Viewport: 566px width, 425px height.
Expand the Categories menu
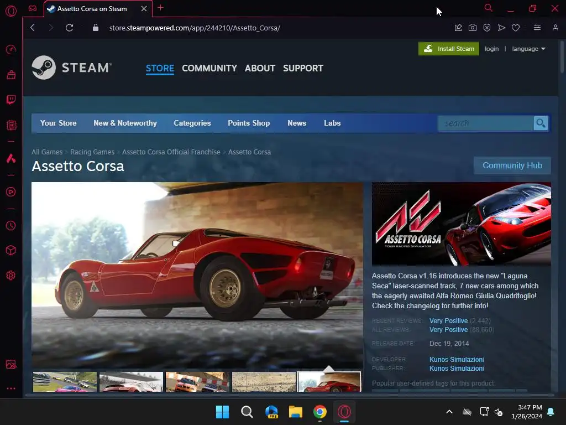coord(192,123)
